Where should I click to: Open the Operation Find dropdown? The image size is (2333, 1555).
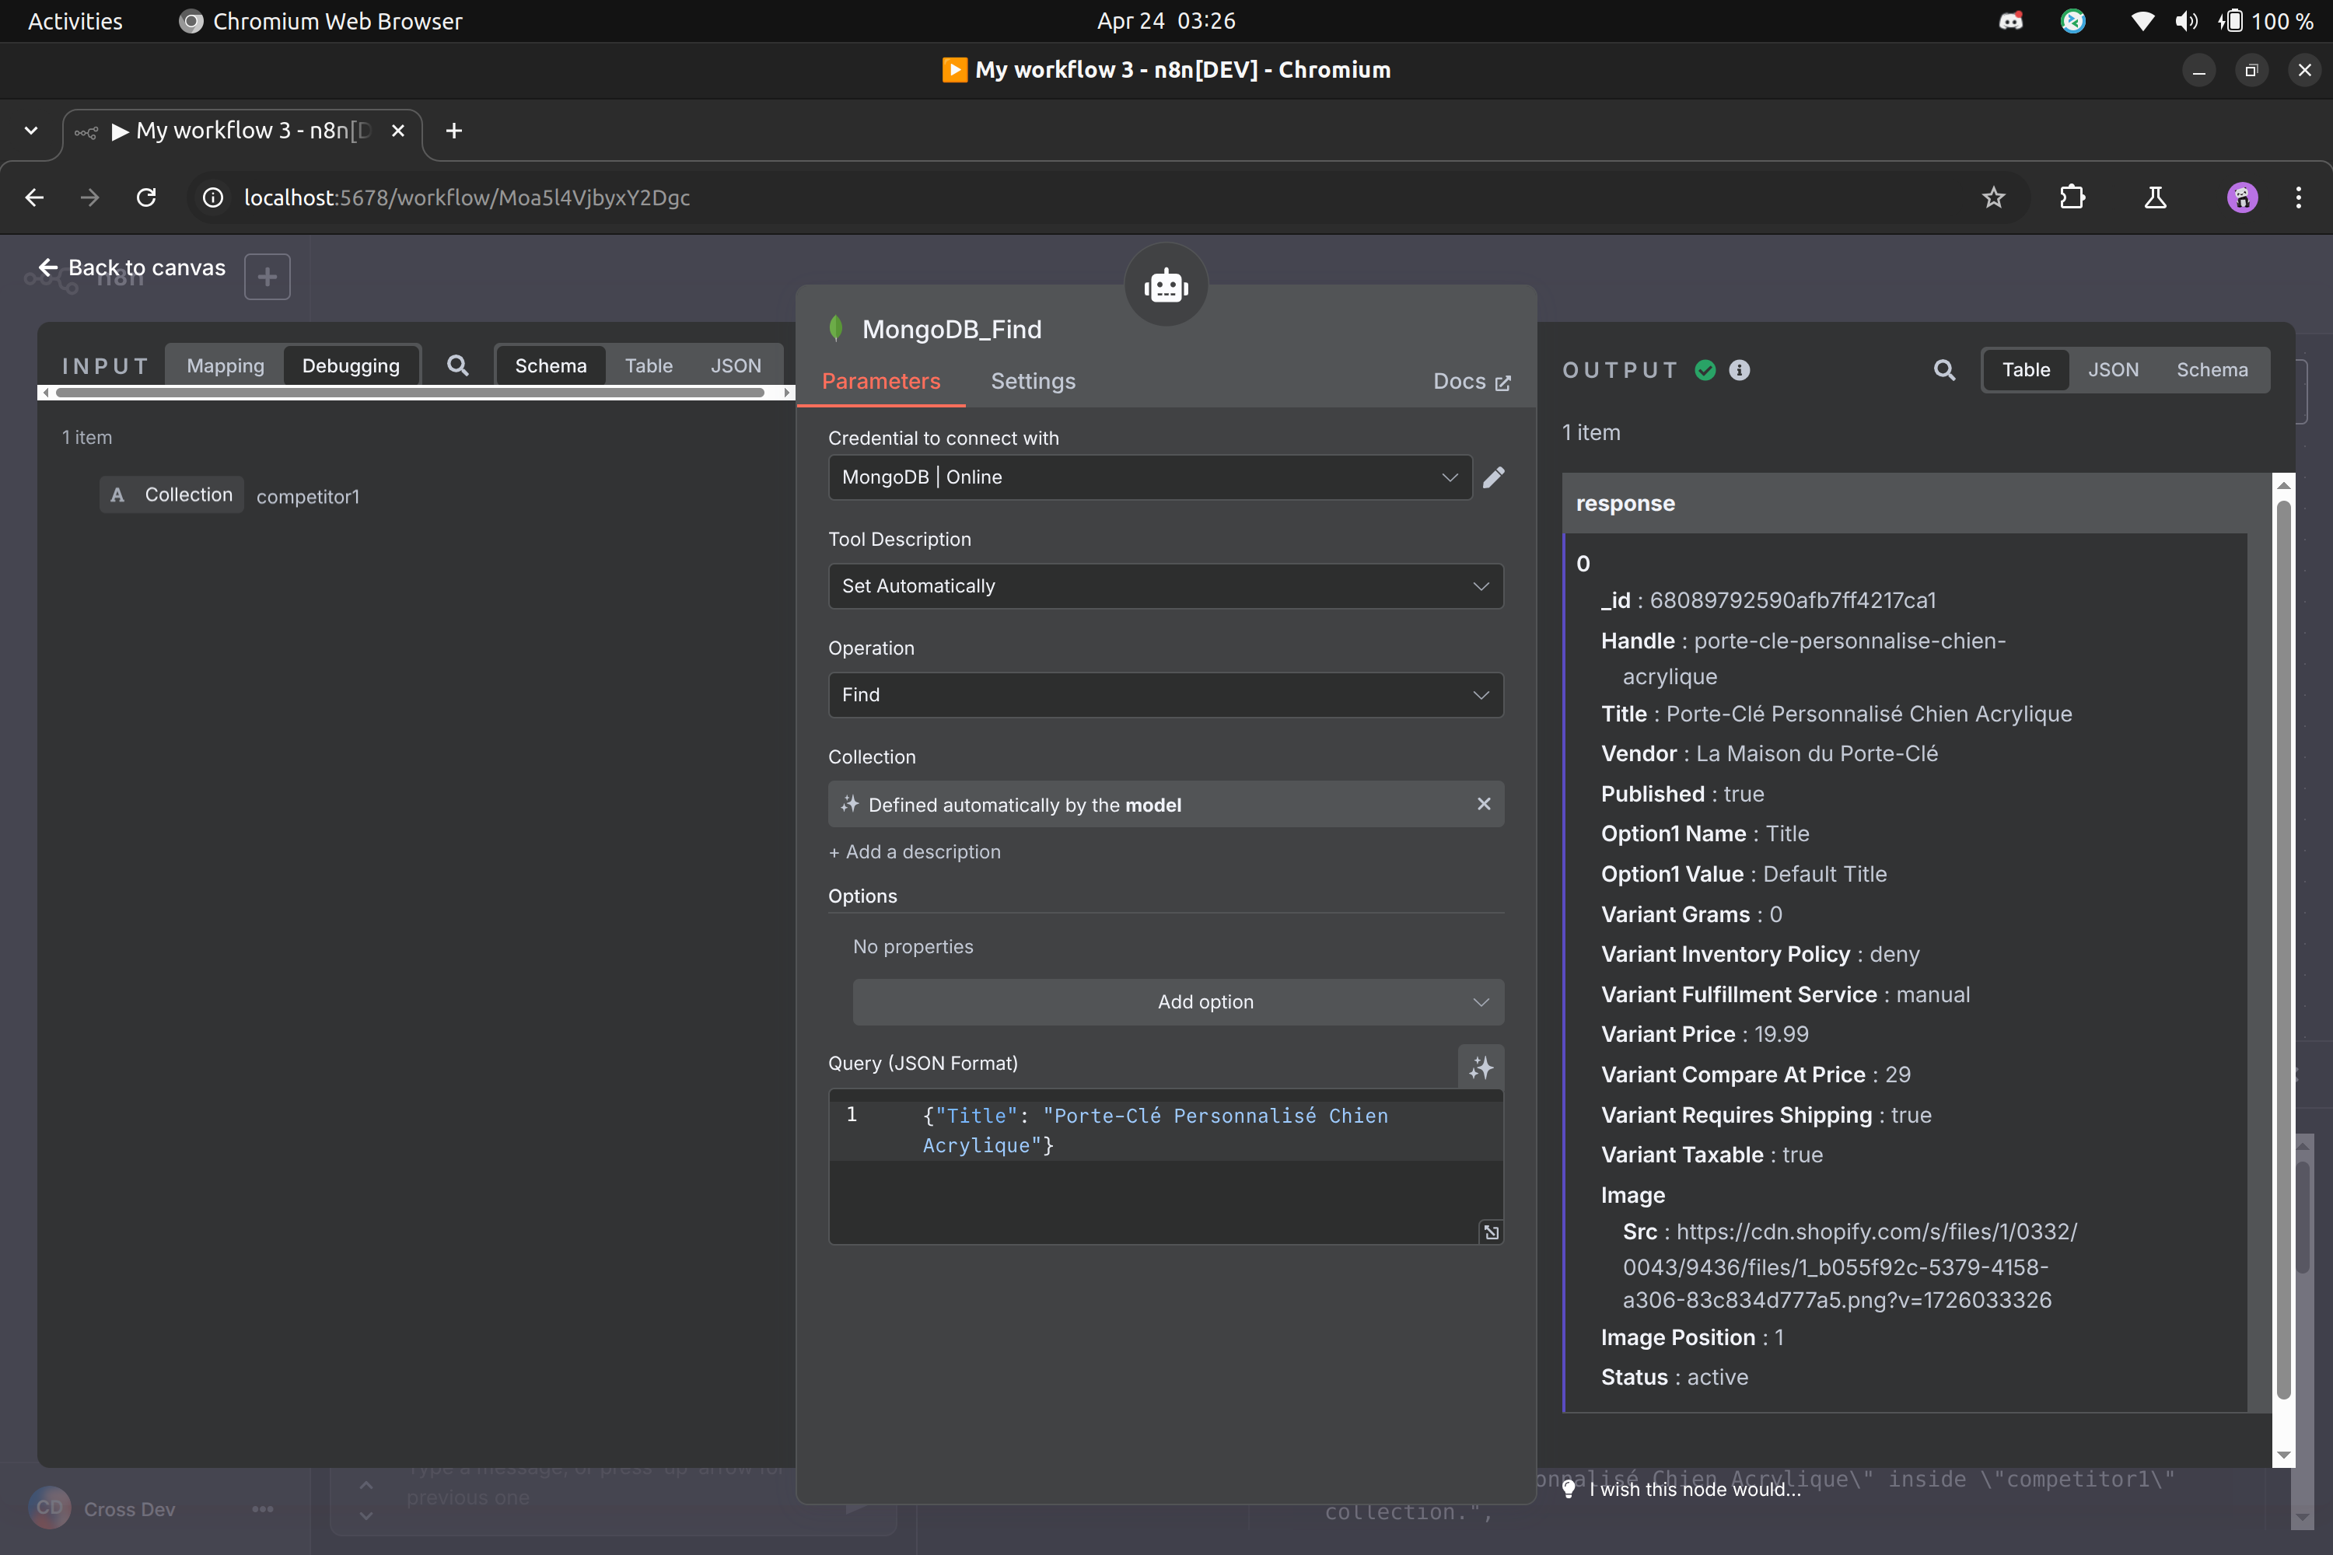(x=1166, y=695)
